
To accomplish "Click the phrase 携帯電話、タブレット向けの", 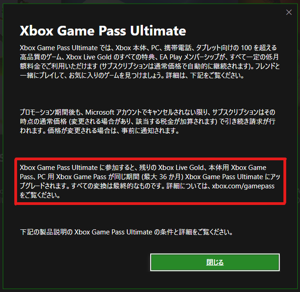I will click(201, 48).
